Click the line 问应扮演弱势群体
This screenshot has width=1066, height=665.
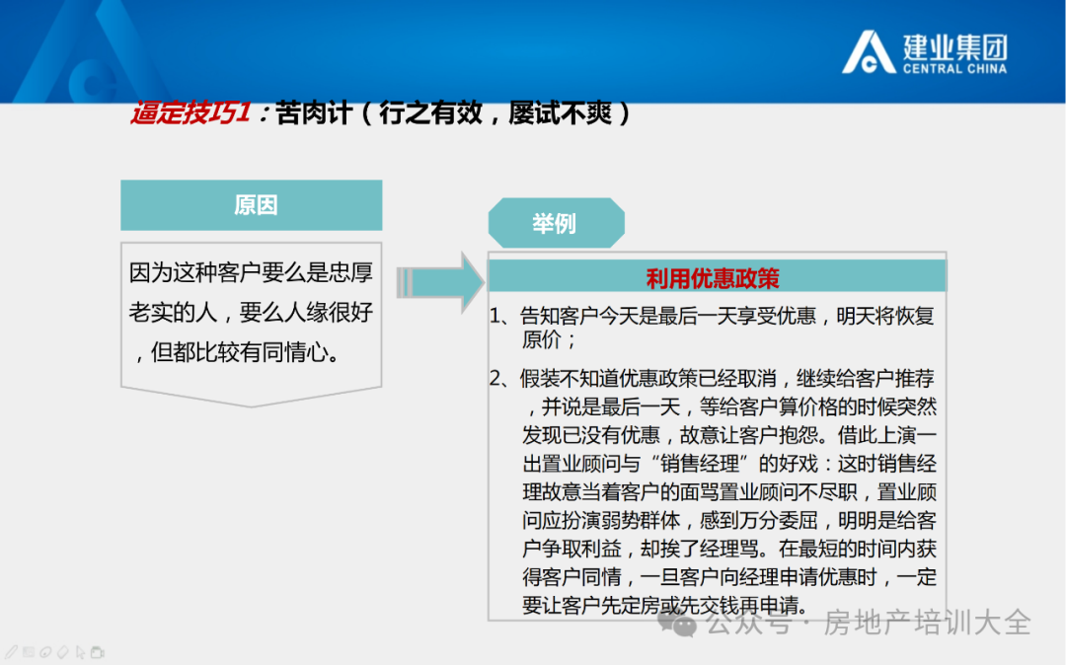[x=729, y=521]
